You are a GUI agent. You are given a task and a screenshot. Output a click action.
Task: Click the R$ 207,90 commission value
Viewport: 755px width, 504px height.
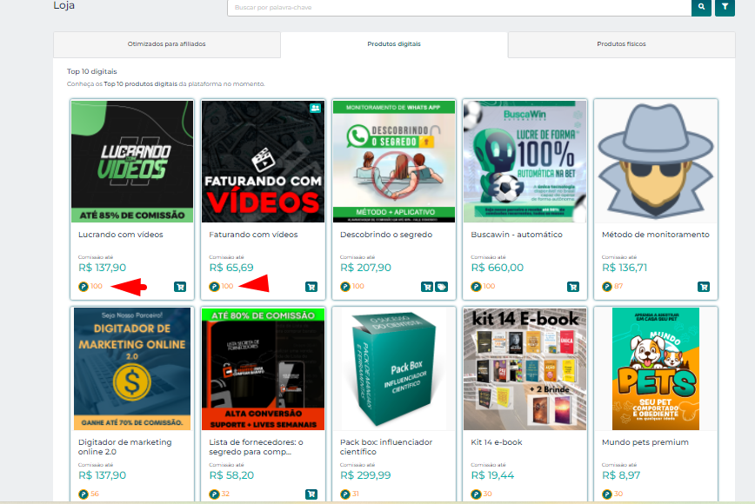[x=365, y=268]
